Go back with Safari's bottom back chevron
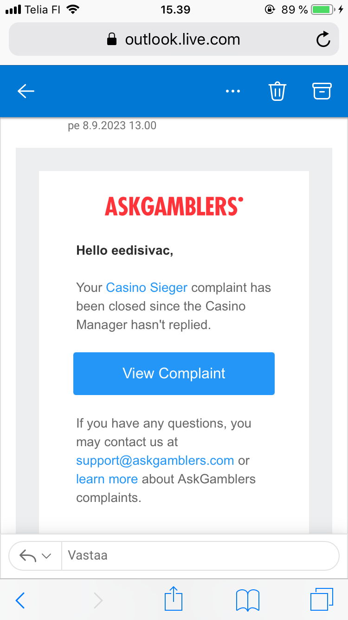 [20, 600]
